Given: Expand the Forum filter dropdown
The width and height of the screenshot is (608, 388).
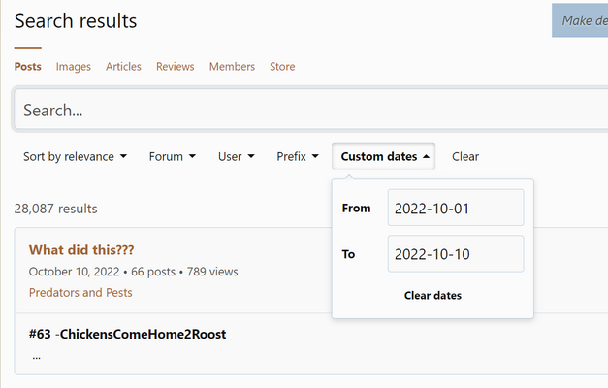Looking at the screenshot, I should pyautogui.click(x=173, y=156).
